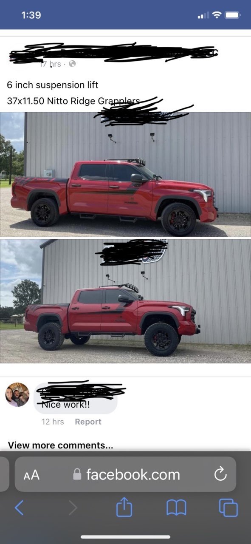Show all open Safari tabs
The image size is (251, 544).
(228, 507)
